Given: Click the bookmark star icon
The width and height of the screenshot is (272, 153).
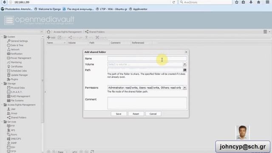Looking at the screenshot, I should click(x=237, y=2).
